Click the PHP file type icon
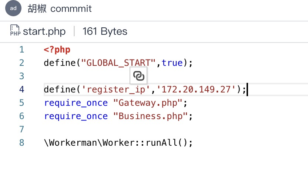Viewport: 308px width, 179px height. tap(15, 30)
